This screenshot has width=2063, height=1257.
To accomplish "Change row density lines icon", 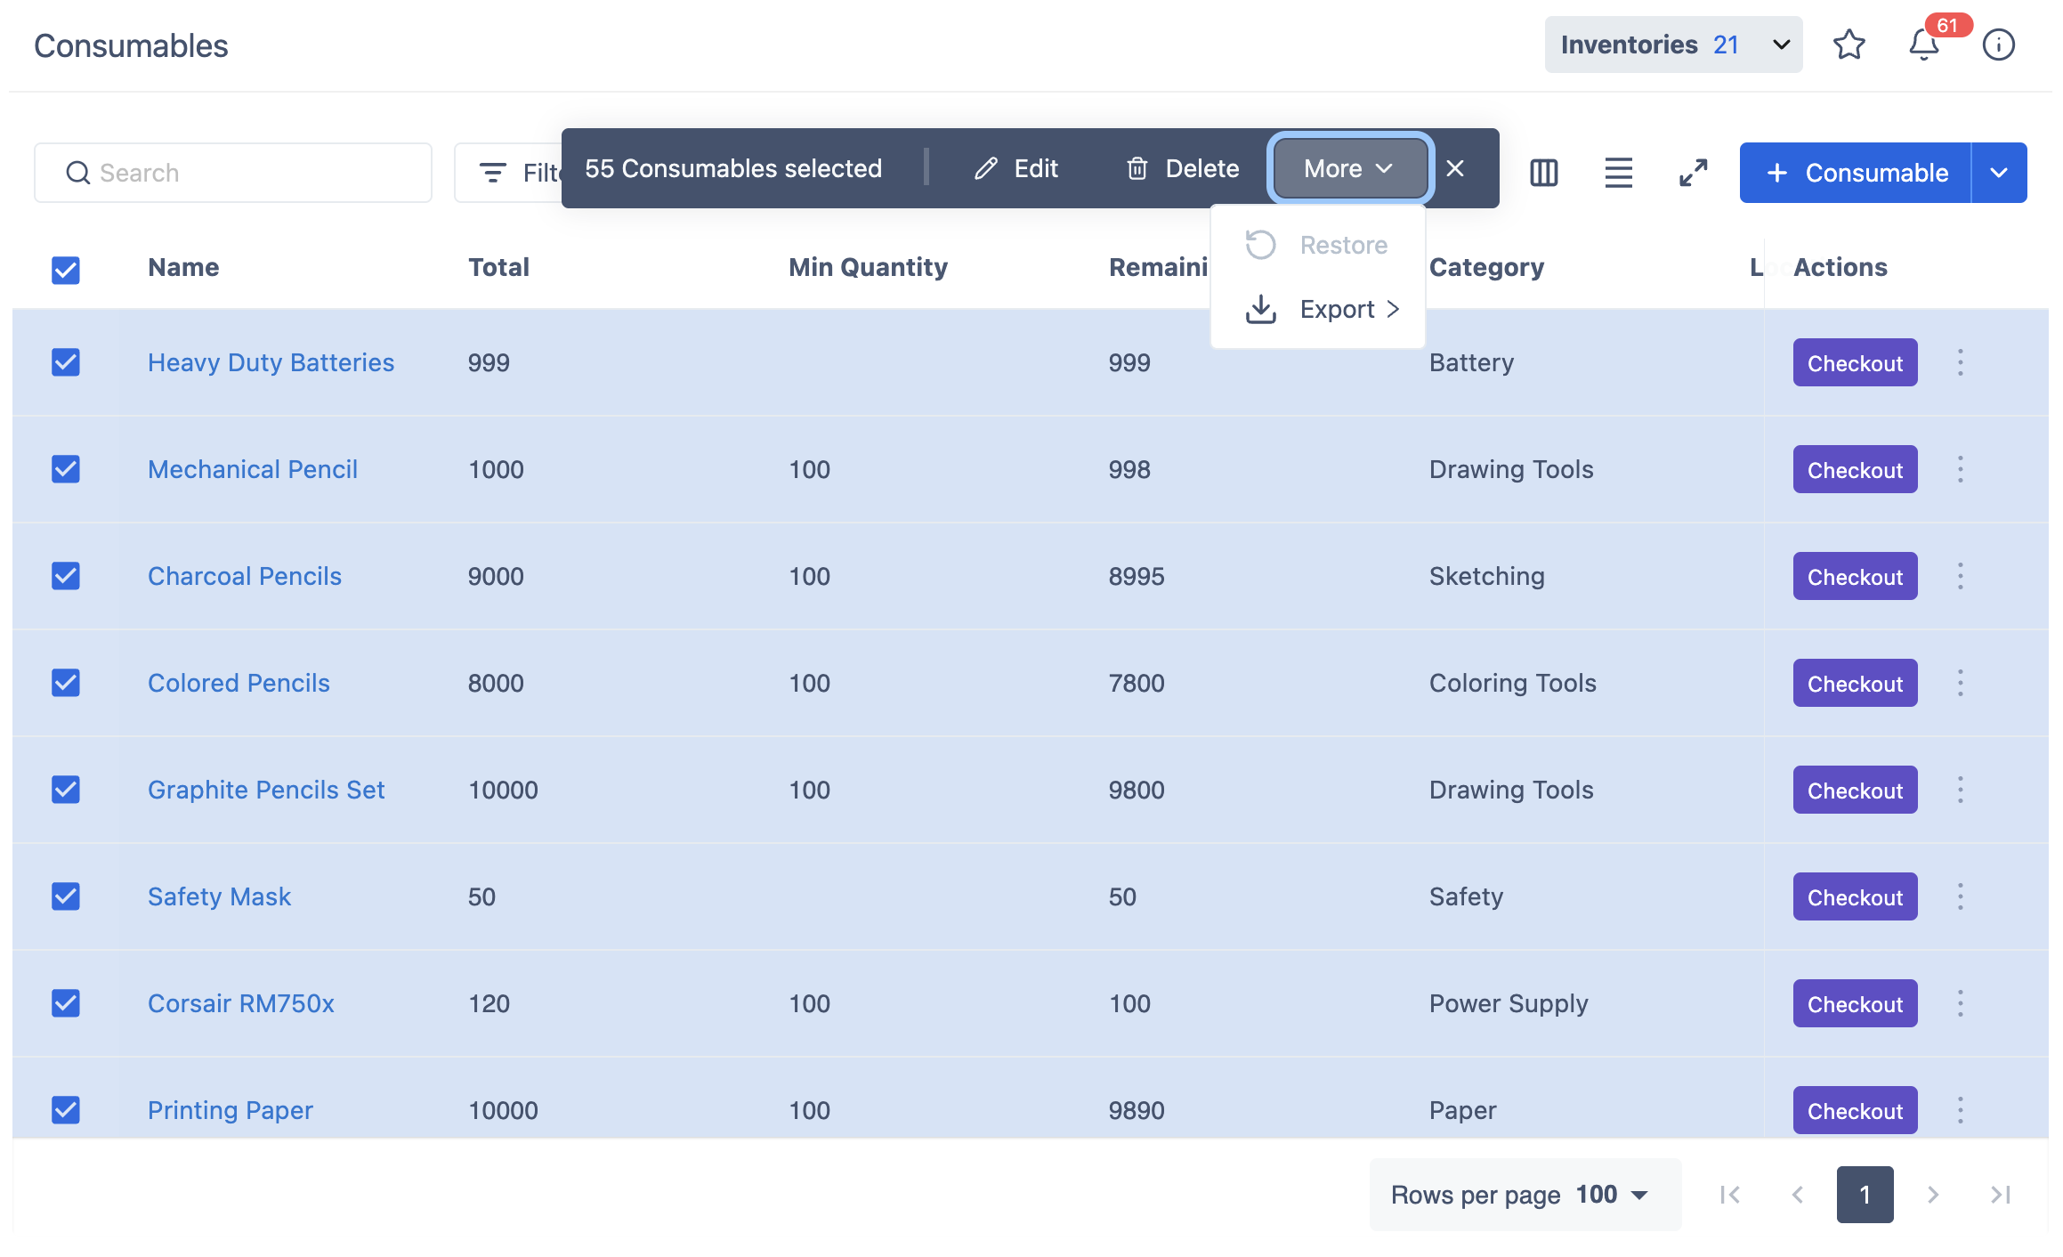I will coord(1618,173).
